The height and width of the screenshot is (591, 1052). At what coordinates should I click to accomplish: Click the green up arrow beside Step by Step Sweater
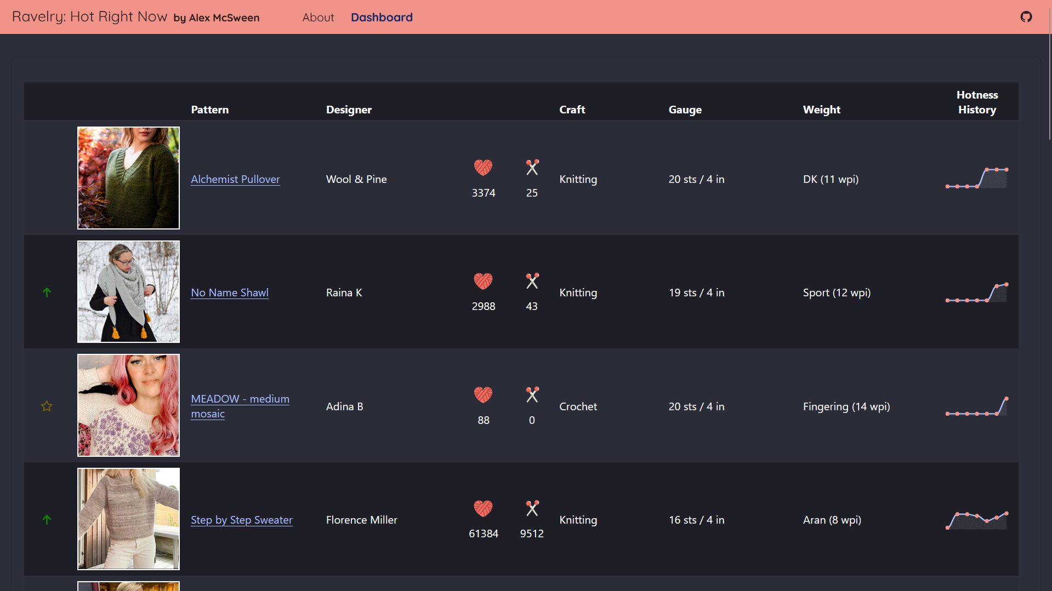click(x=47, y=519)
